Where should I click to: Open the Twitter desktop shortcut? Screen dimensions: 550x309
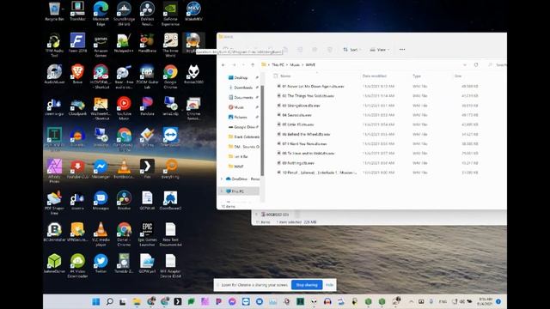(101, 264)
